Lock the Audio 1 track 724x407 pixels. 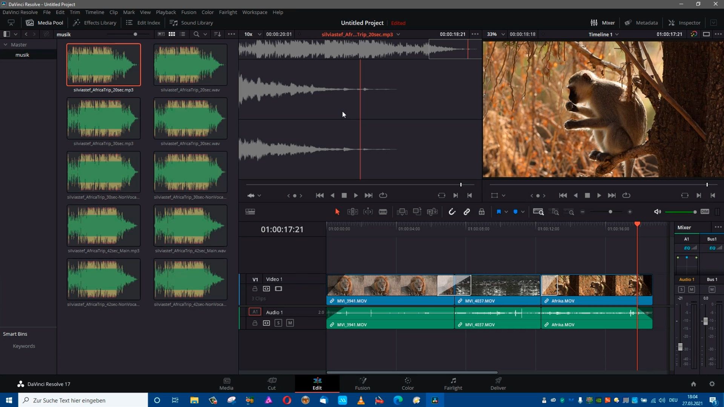click(x=255, y=323)
